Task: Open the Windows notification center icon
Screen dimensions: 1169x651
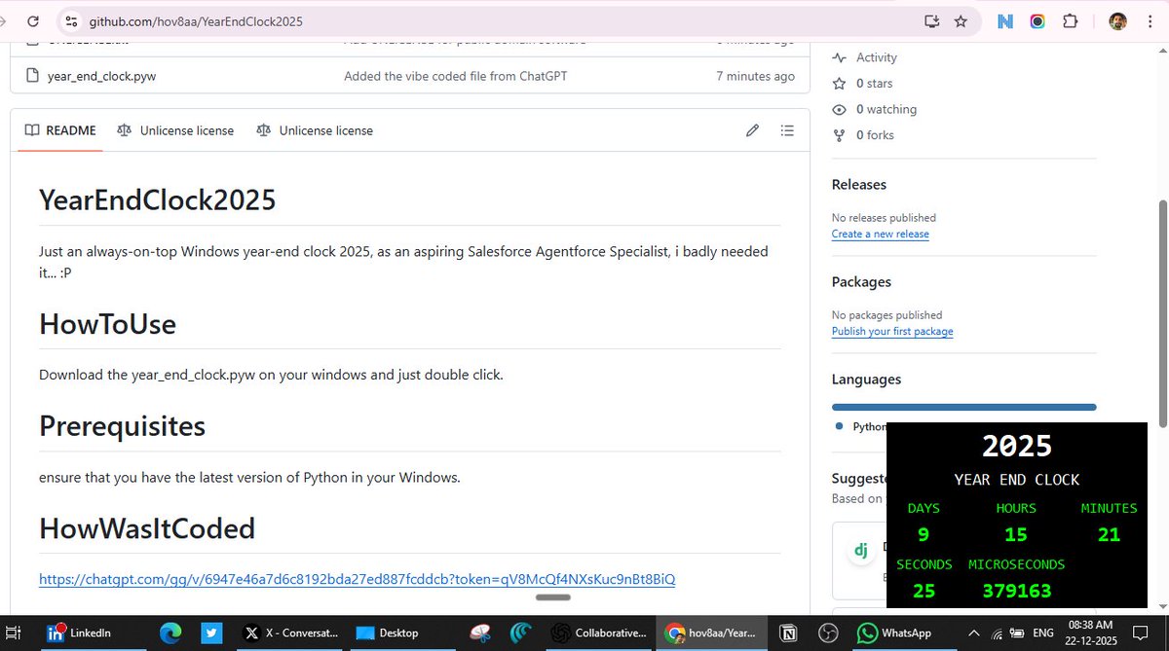Action: [x=1140, y=633]
